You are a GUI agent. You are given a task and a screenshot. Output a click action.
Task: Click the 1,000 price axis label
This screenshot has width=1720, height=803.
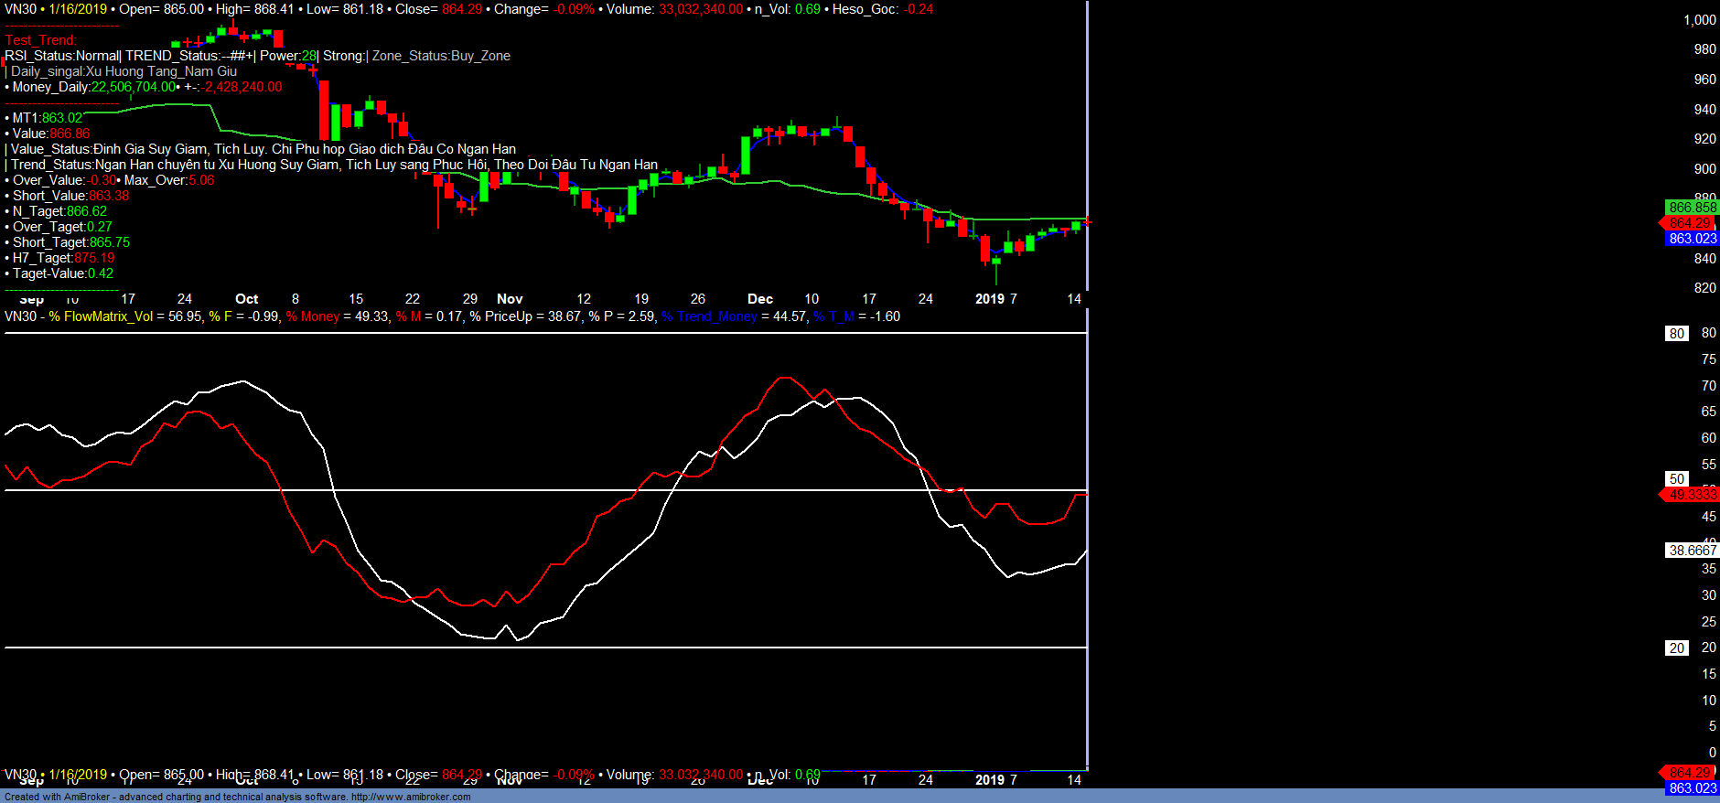pos(1699,20)
